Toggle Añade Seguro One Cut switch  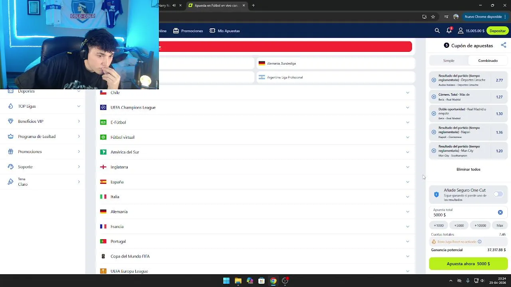(x=498, y=194)
